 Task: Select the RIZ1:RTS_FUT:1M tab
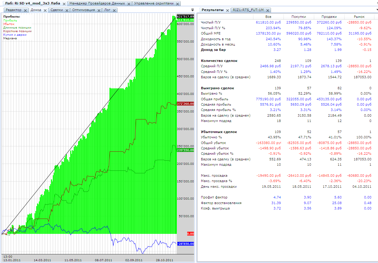click(248, 10)
